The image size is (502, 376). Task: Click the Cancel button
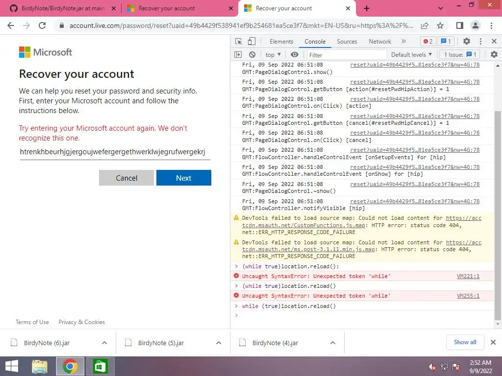point(126,178)
